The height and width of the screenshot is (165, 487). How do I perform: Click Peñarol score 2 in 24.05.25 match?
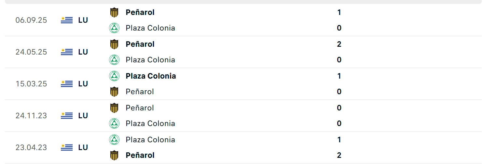(x=339, y=44)
